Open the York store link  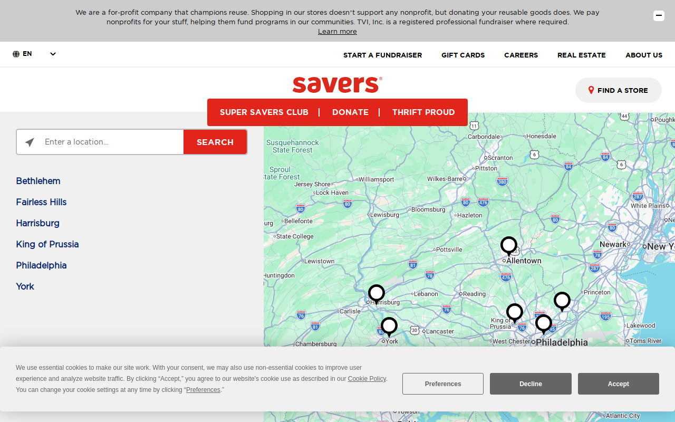click(x=25, y=286)
